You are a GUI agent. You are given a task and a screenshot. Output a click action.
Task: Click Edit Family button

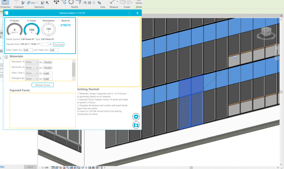pyautogui.click(x=139, y=2)
